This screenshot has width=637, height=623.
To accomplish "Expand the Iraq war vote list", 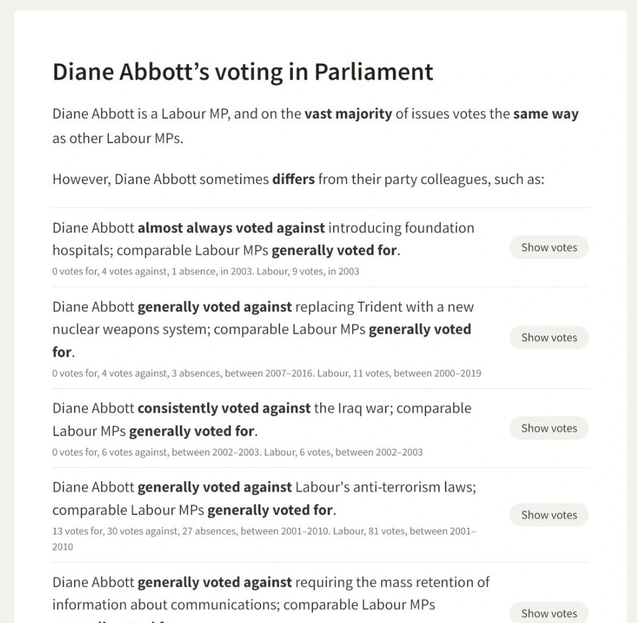I will point(548,429).
